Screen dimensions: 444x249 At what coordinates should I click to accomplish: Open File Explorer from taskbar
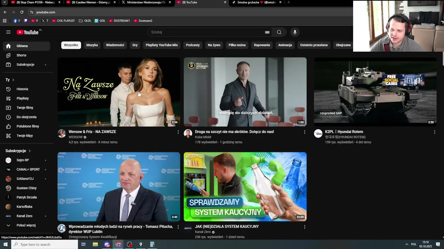95,245
